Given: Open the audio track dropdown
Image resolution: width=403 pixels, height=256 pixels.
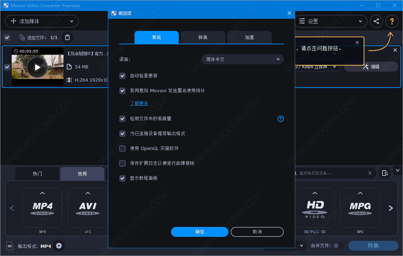Looking at the screenshot, I should 335,67.
